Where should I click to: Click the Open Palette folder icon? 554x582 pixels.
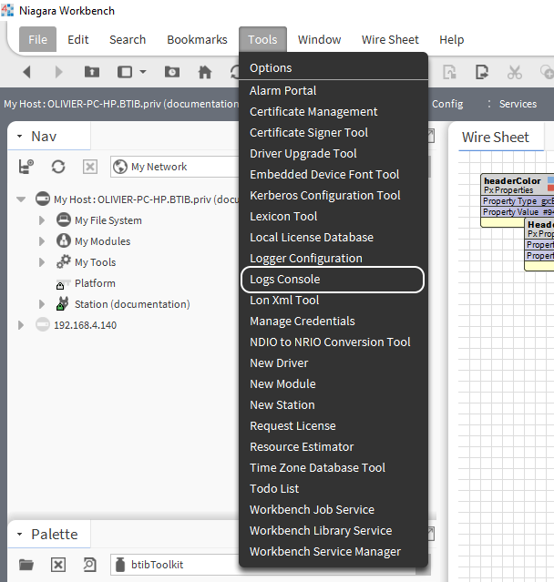coord(26,565)
